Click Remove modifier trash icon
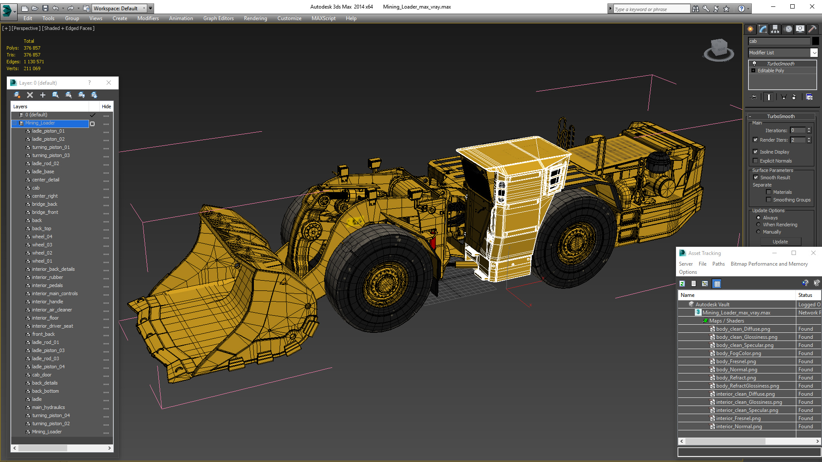This screenshot has height=462, width=822. click(794, 97)
